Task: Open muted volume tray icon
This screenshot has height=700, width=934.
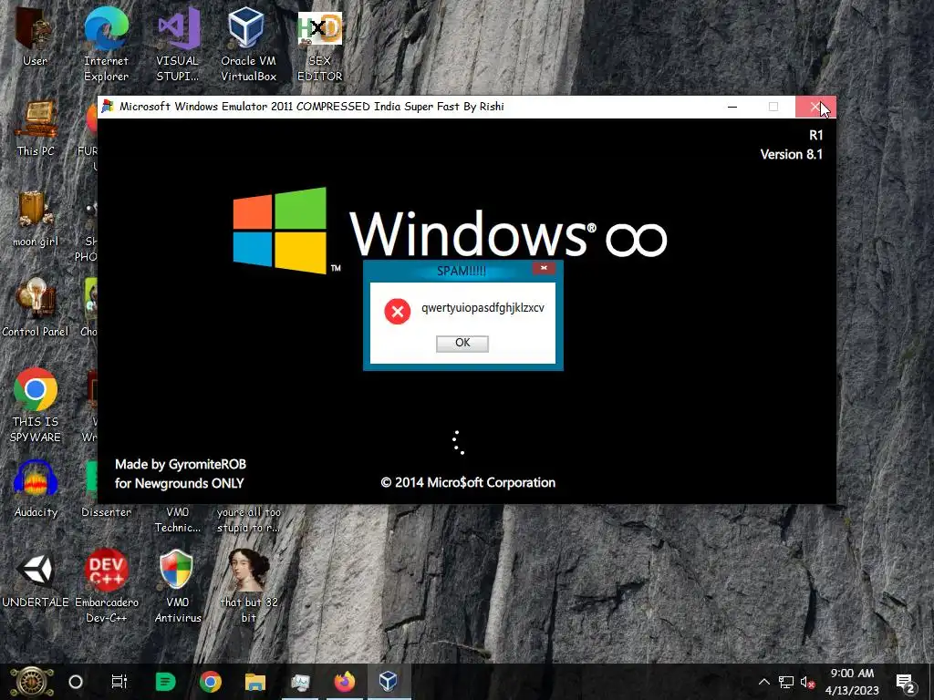Action: [808, 682]
